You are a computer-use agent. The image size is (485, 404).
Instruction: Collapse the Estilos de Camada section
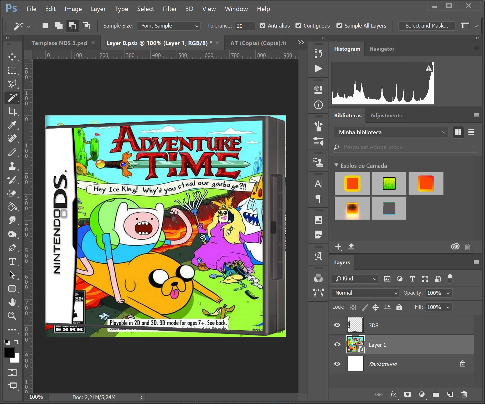pos(336,165)
